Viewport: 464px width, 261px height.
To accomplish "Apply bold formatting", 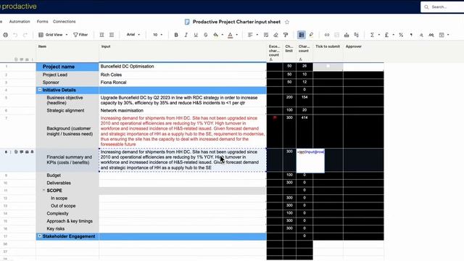I will [x=176, y=35].
